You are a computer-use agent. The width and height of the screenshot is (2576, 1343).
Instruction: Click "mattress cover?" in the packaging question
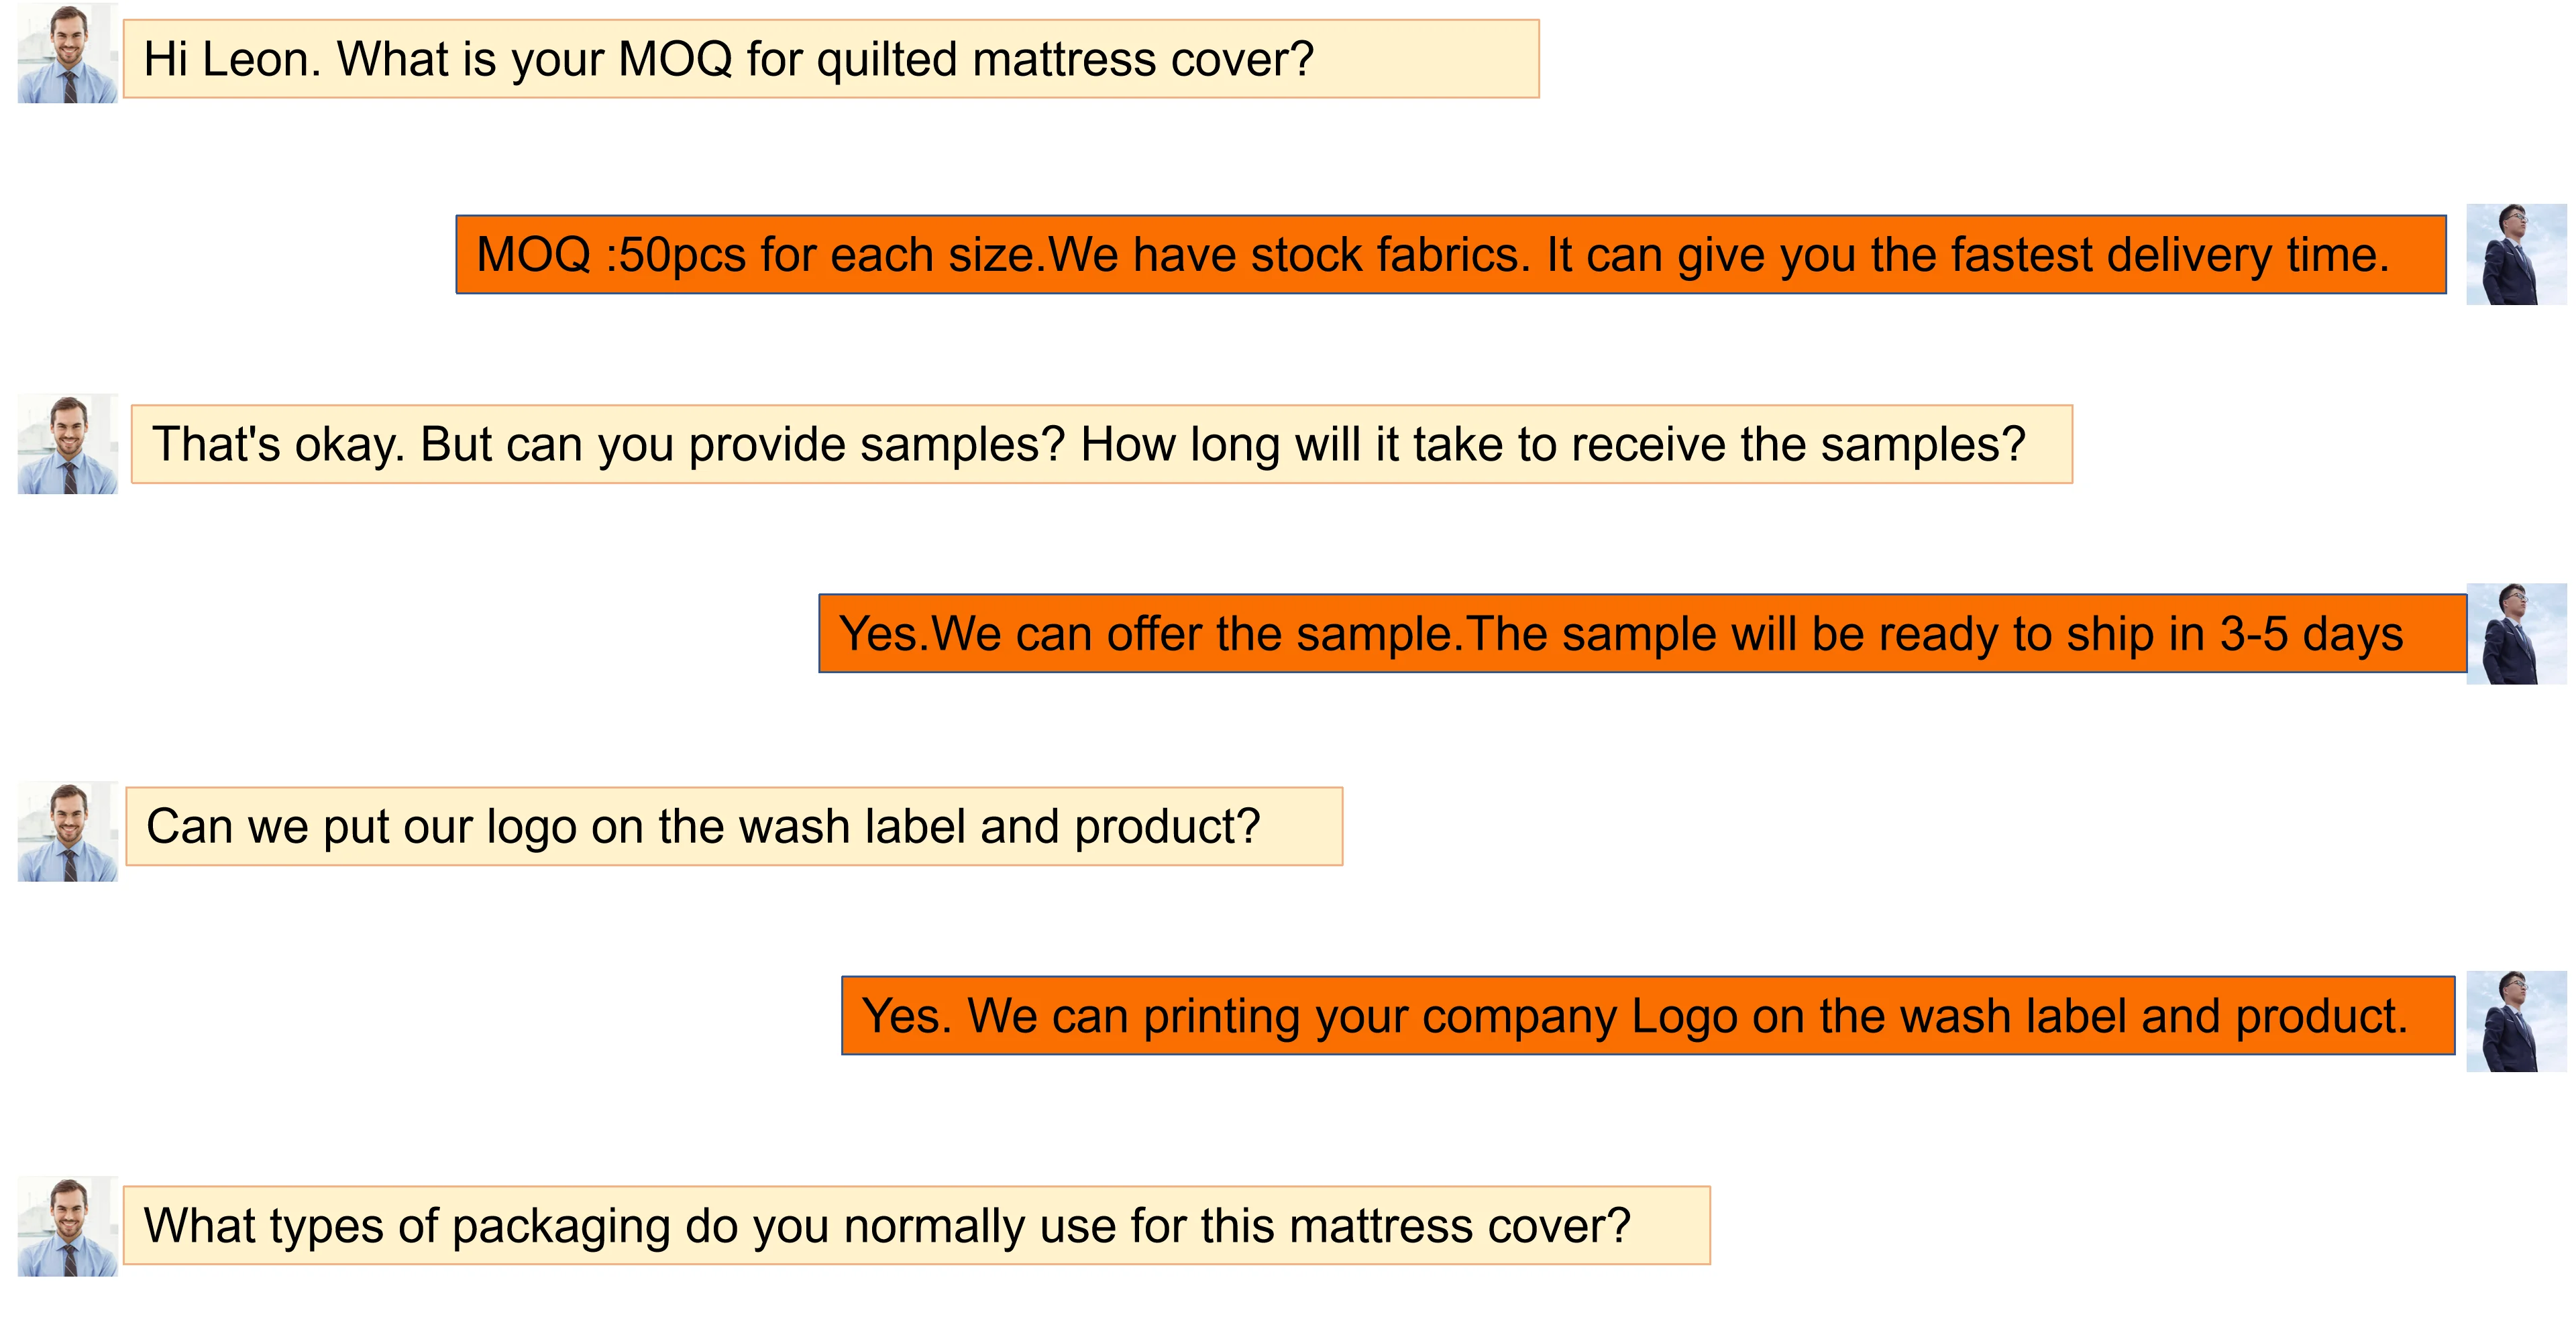pyautogui.click(x=1460, y=1225)
